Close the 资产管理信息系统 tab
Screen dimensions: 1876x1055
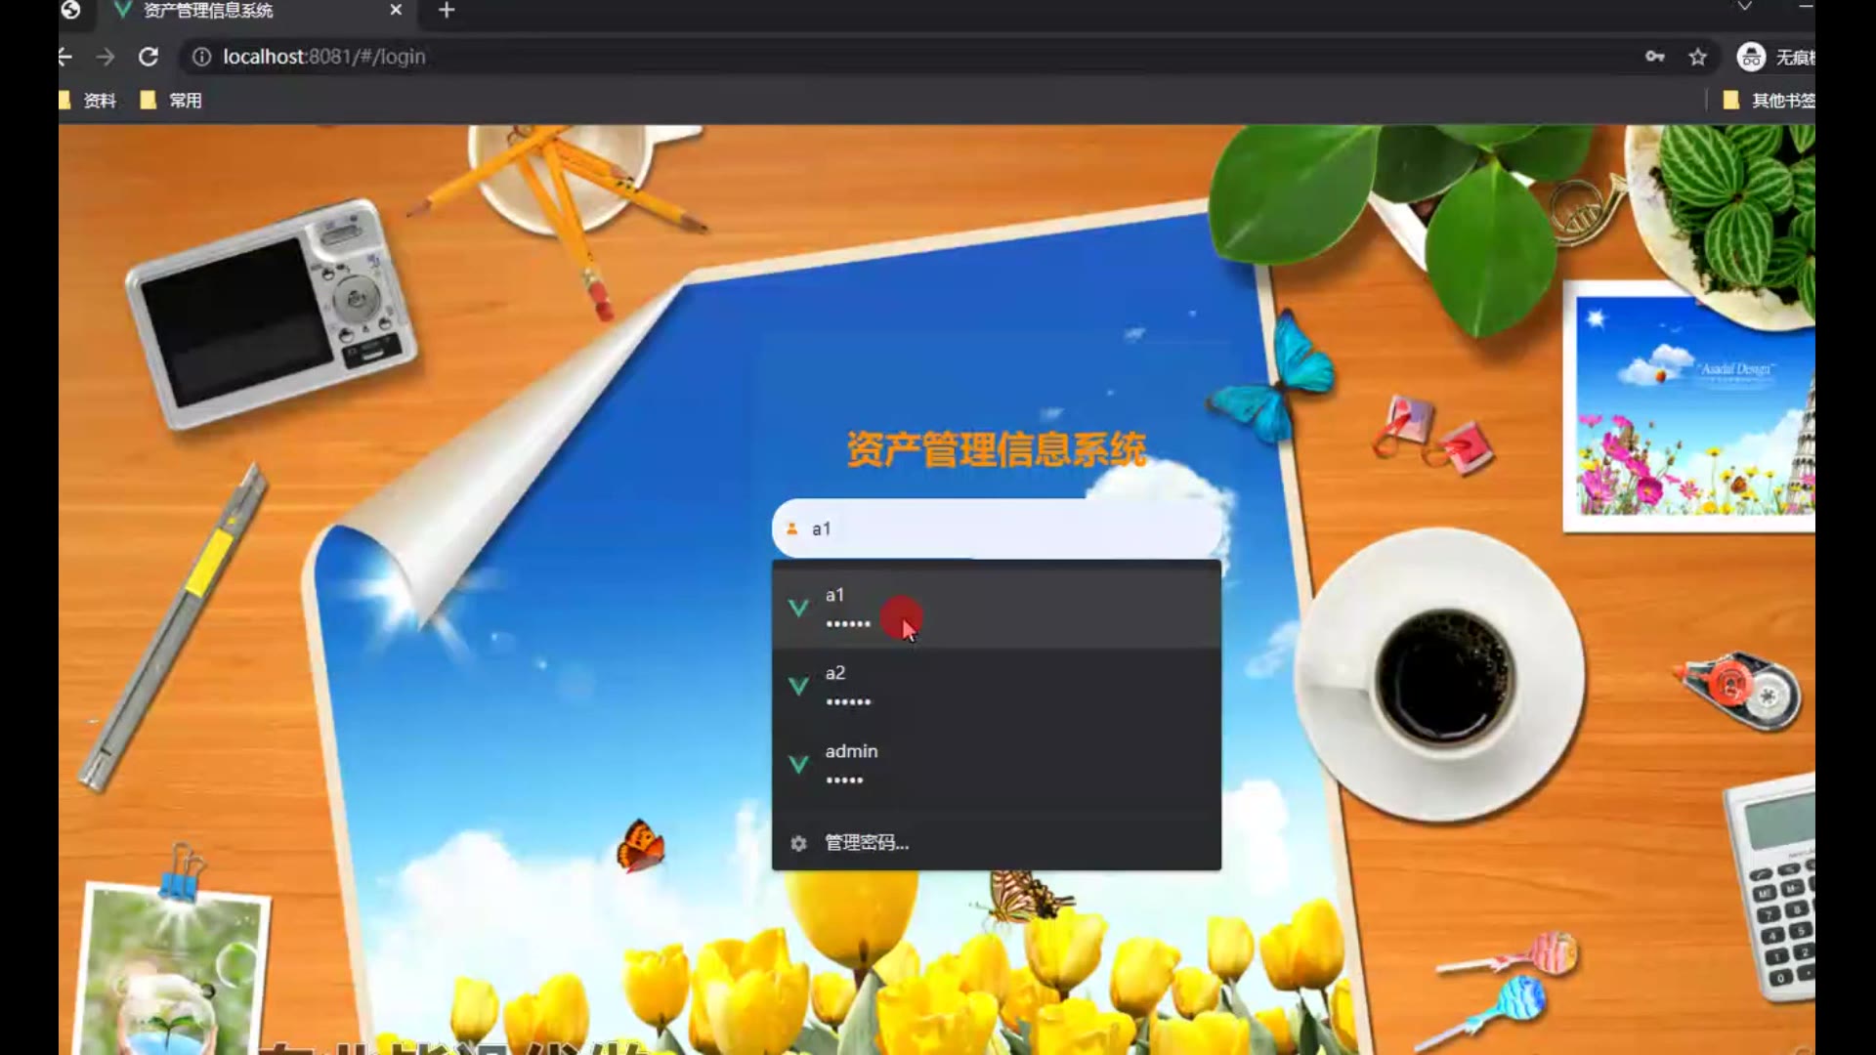point(396,10)
